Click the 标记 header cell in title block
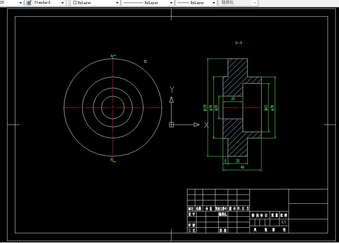 point(191,209)
